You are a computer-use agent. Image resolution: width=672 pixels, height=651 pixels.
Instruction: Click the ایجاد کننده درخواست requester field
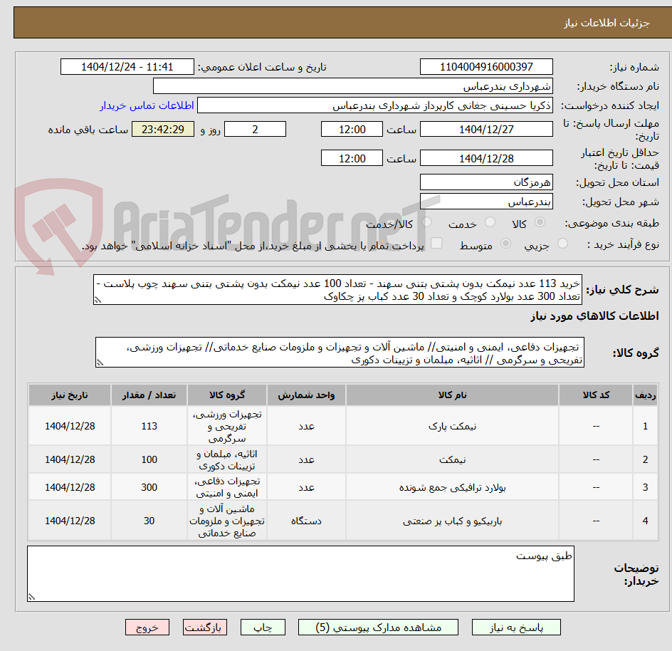tap(375, 105)
